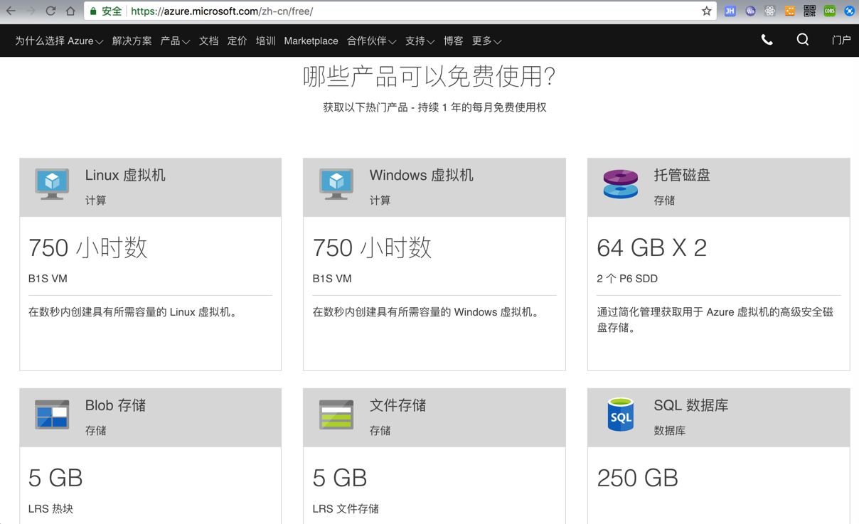Click the 托管磁盘 disk stack icon

(621, 184)
